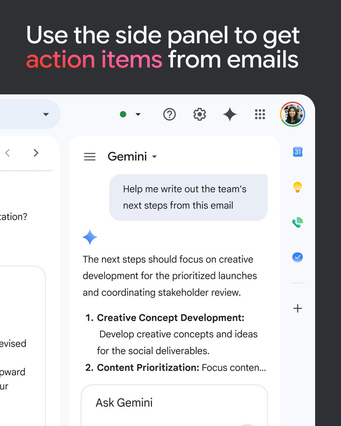Screen dimensions: 341x426
Task: Click the blue Gemini response sparkle icon
Action: pos(90,237)
